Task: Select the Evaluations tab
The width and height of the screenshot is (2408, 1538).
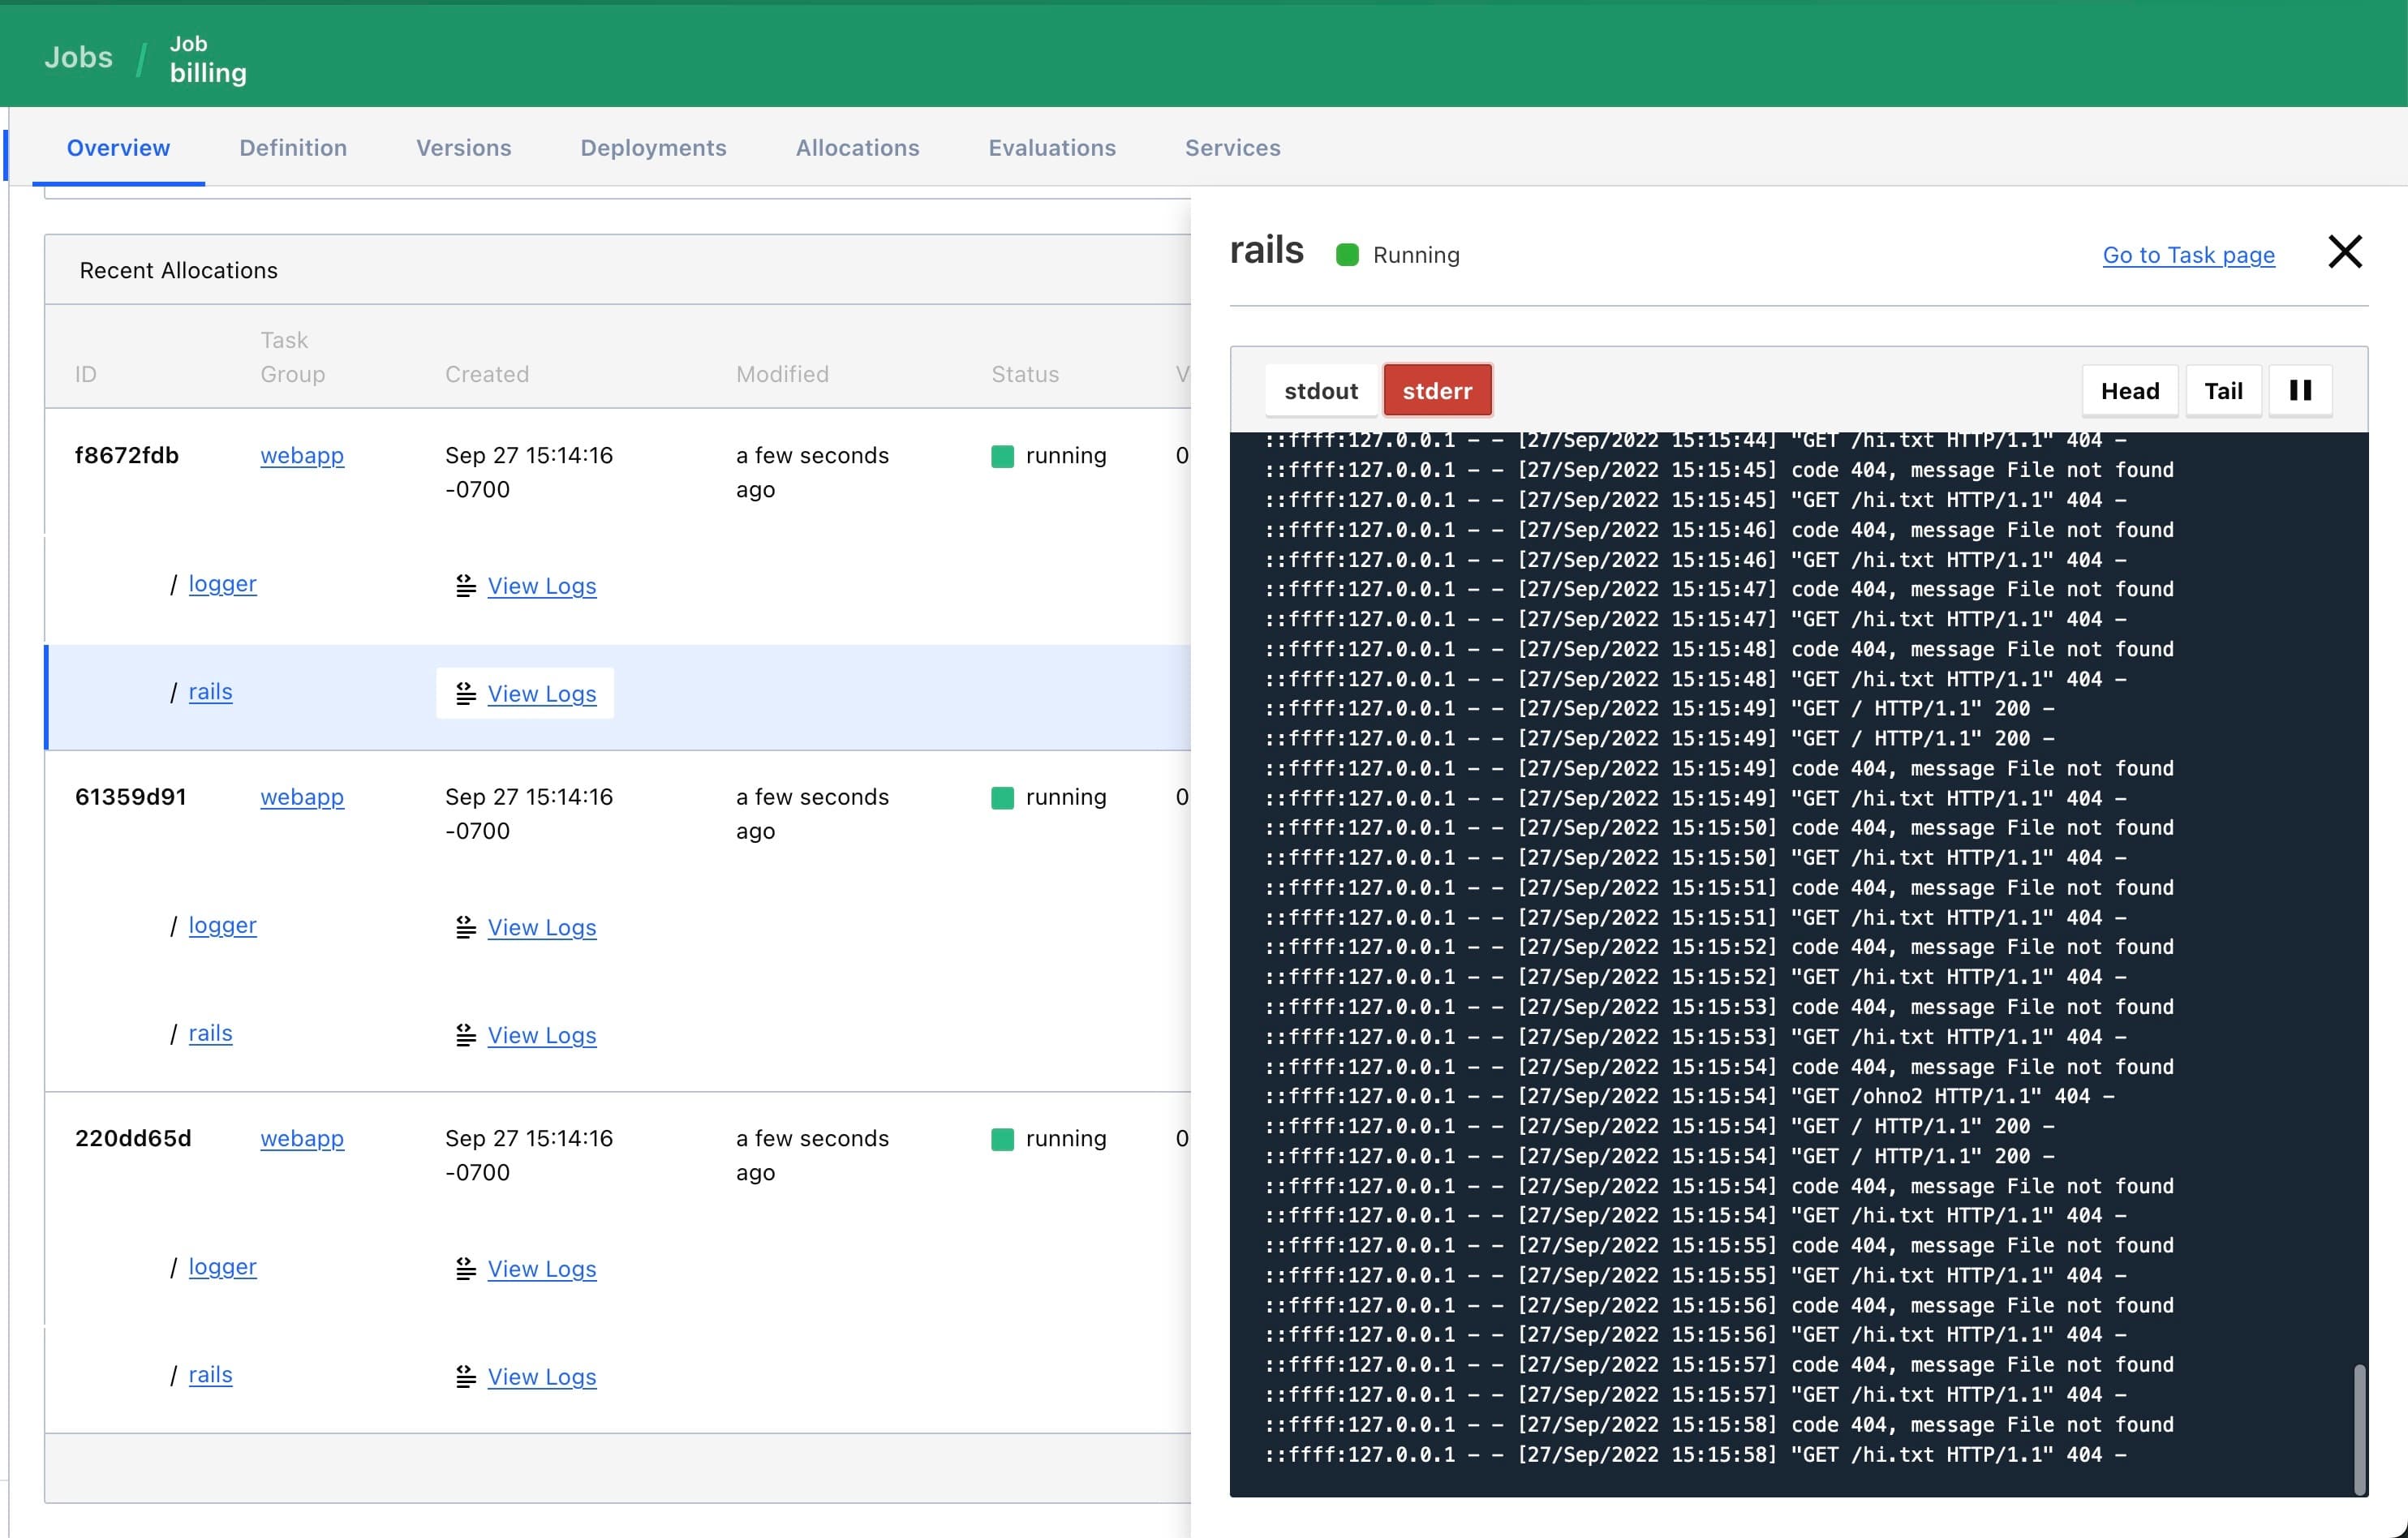Action: click(1052, 147)
